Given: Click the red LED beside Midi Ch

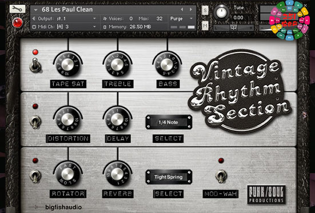Looking at the screenshot, I should pos(18,23).
